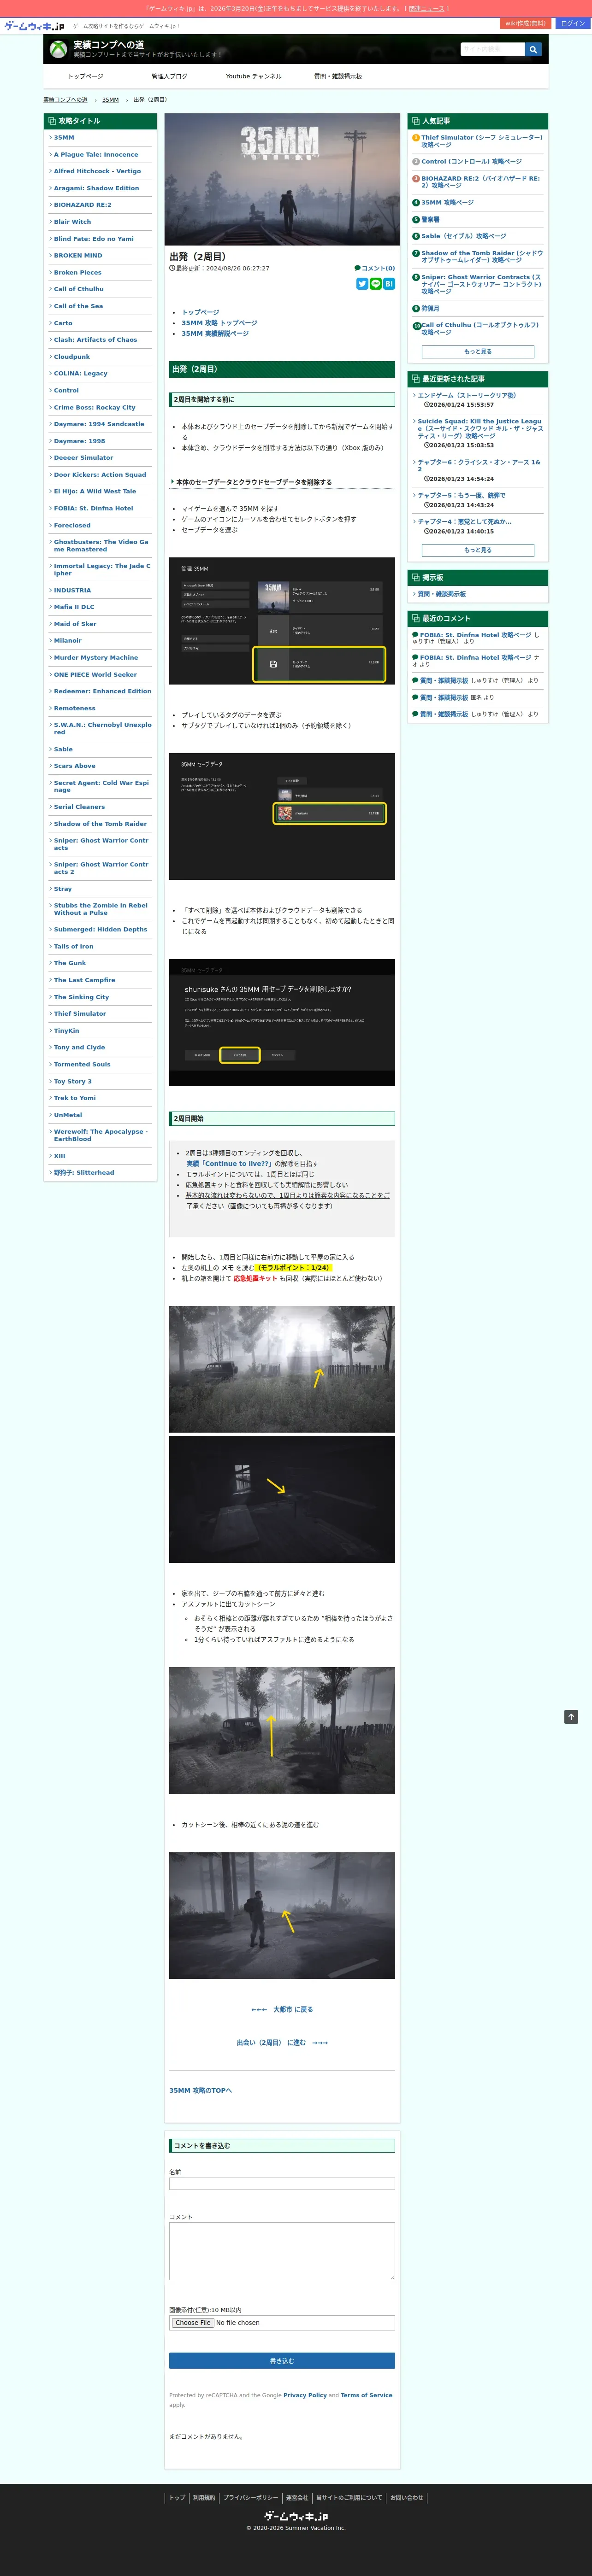Click もっと見る under 最近更新された記事
592x2576 pixels.
coord(478,550)
